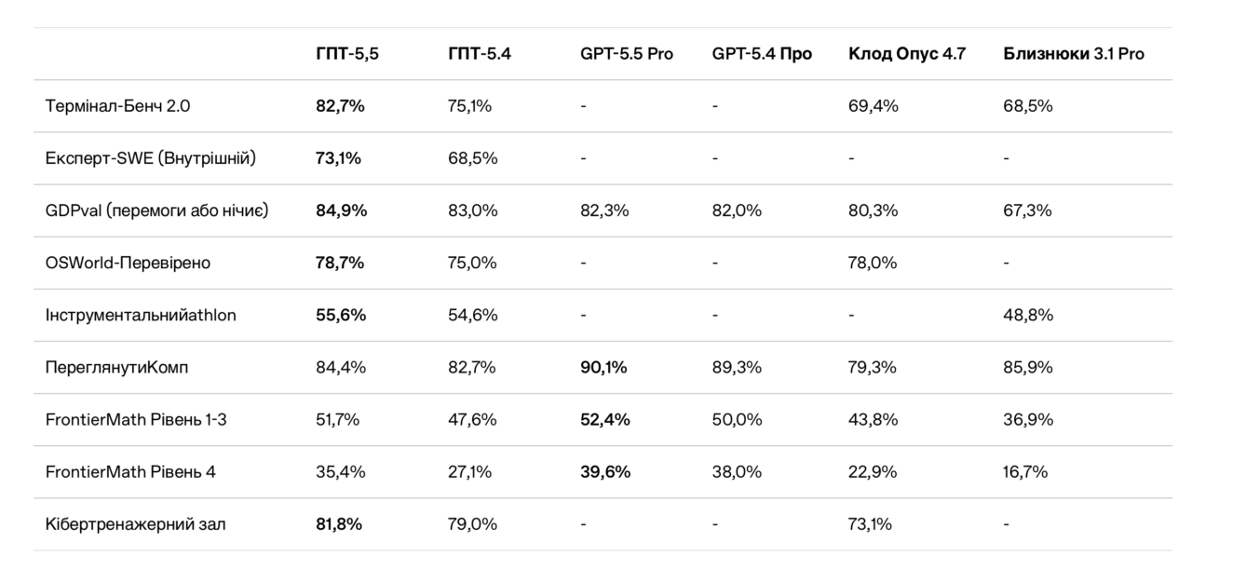
Task: Click FrontierMath Рівень 1-3 row label
Action: click(x=136, y=420)
